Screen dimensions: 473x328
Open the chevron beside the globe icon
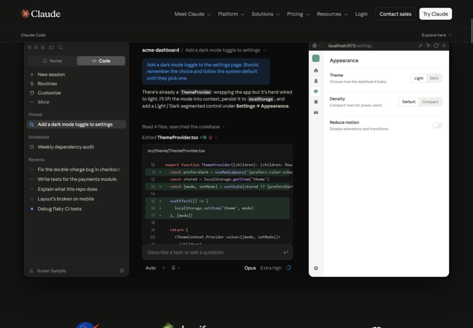click(x=320, y=46)
